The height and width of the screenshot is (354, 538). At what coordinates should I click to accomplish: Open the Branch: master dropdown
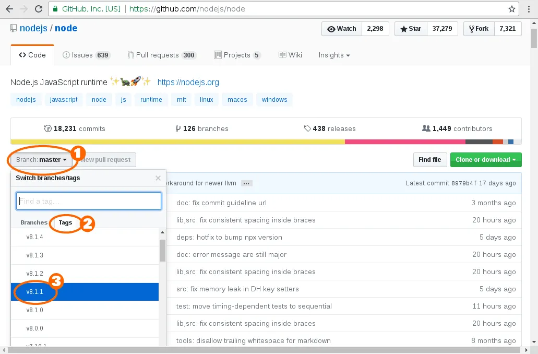click(41, 160)
